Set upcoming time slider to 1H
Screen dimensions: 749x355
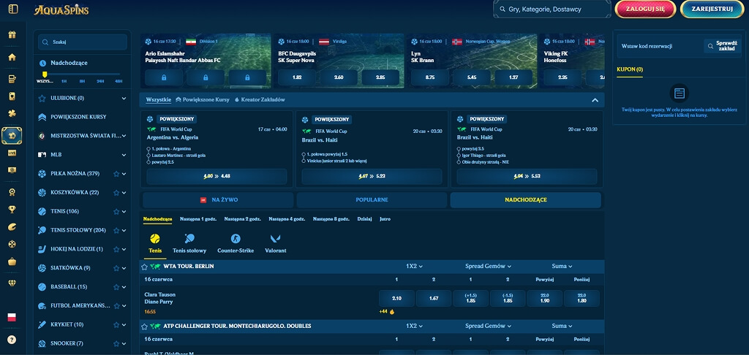coord(64,81)
